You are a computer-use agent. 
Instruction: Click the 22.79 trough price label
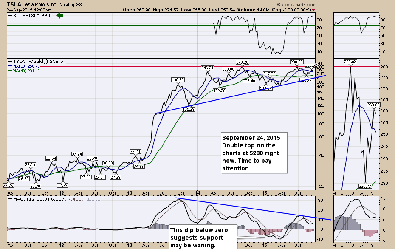click(62, 186)
